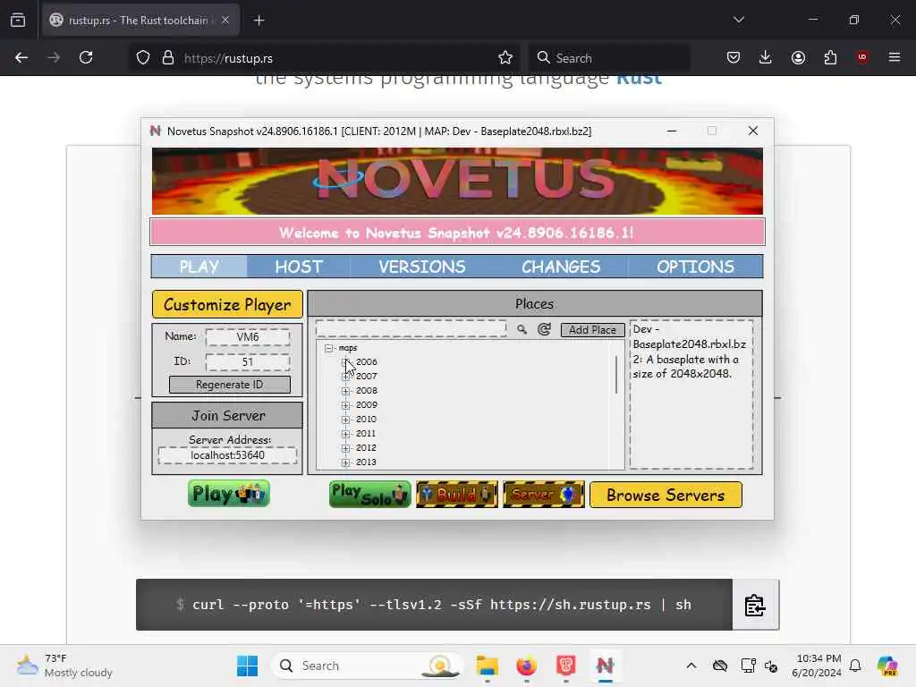Image resolution: width=916 pixels, height=687 pixels.
Task: Launch Play Solo mode
Action: pyautogui.click(x=369, y=494)
